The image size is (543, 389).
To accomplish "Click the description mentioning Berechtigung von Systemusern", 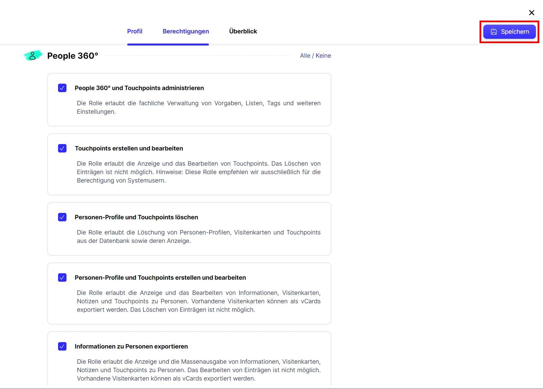I will coord(198,172).
